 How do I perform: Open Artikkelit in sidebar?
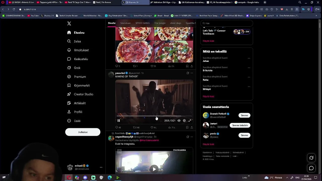point(76,103)
